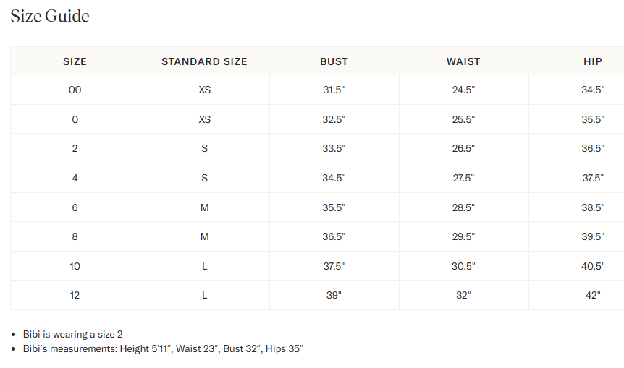Viewport: 624px width, 368px height.
Task: Click the Size Guide heading
Action: (50, 16)
